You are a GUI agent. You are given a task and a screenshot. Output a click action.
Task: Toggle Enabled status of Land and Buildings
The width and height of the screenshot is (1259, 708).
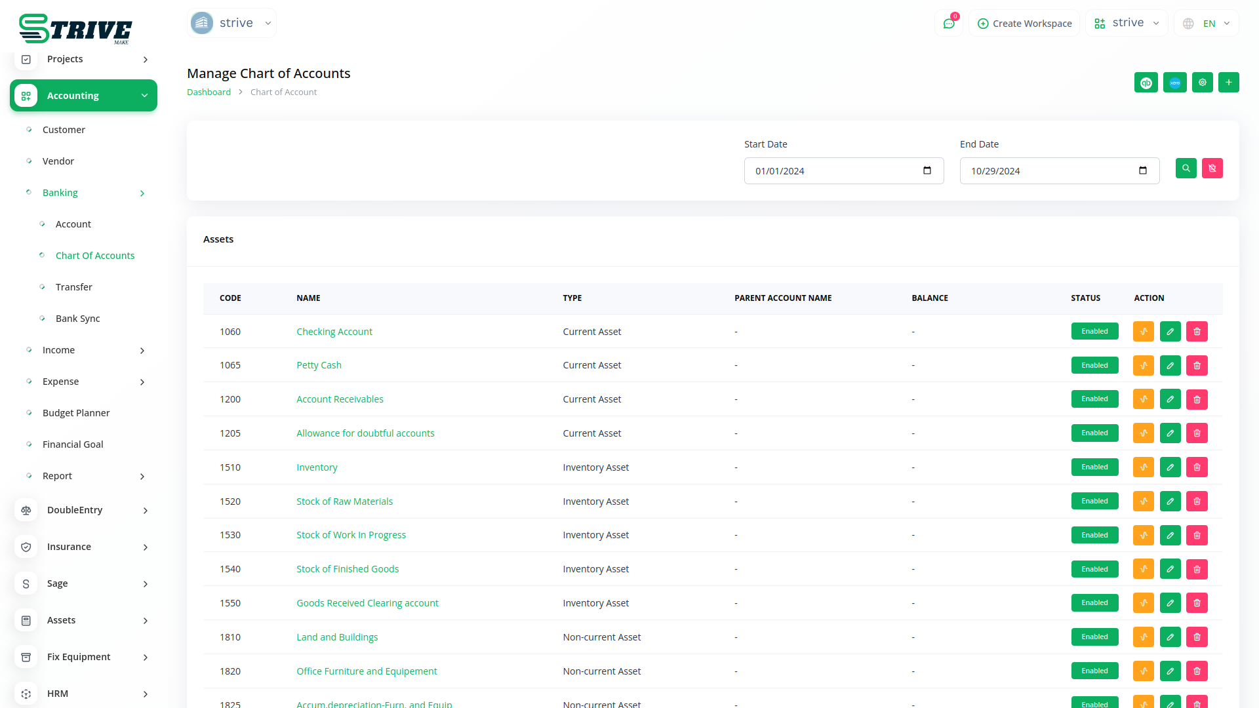pyautogui.click(x=1094, y=637)
